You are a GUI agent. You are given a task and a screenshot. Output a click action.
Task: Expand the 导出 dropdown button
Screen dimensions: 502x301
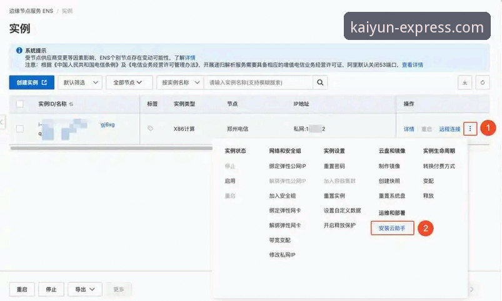point(84,290)
